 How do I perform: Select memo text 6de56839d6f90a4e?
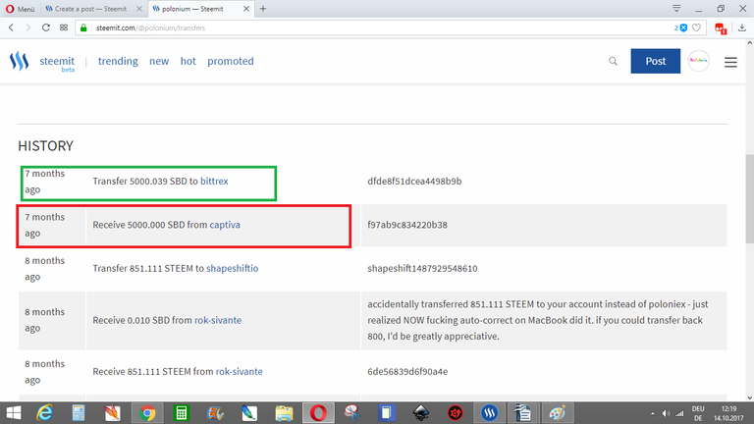tap(407, 372)
